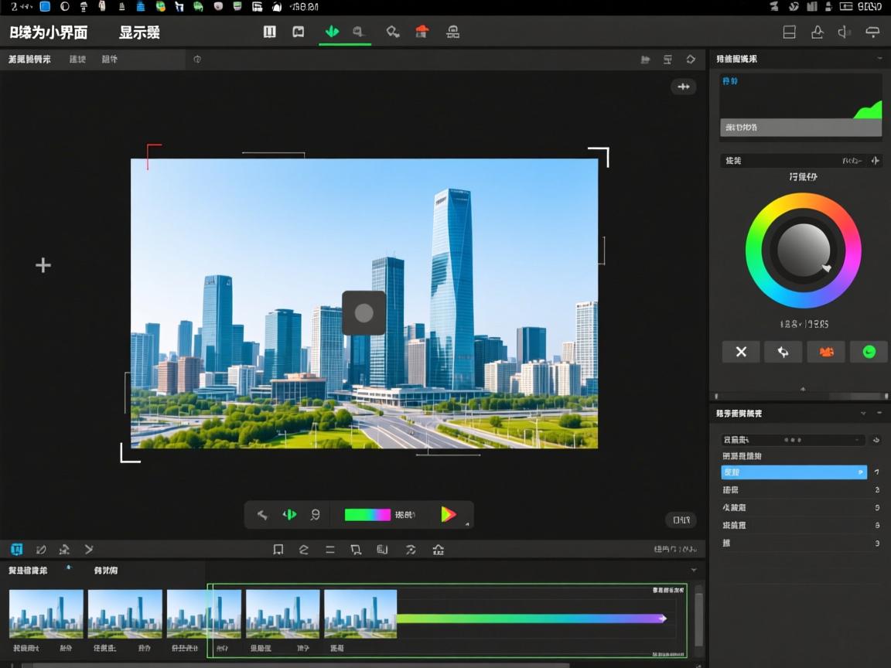Click the green leaf icon in top toolbar

click(332, 32)
